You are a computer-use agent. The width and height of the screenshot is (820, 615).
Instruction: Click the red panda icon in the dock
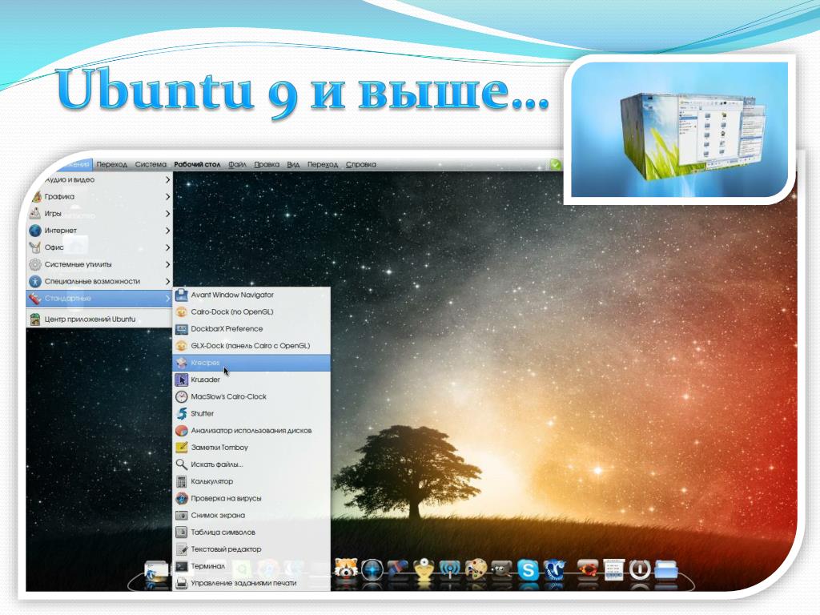346,569
